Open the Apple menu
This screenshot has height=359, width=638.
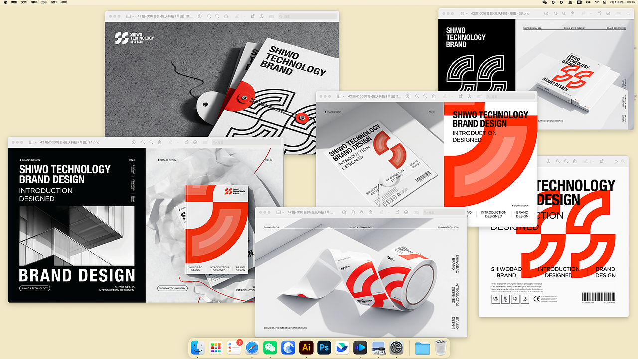(x=4, y=2)
